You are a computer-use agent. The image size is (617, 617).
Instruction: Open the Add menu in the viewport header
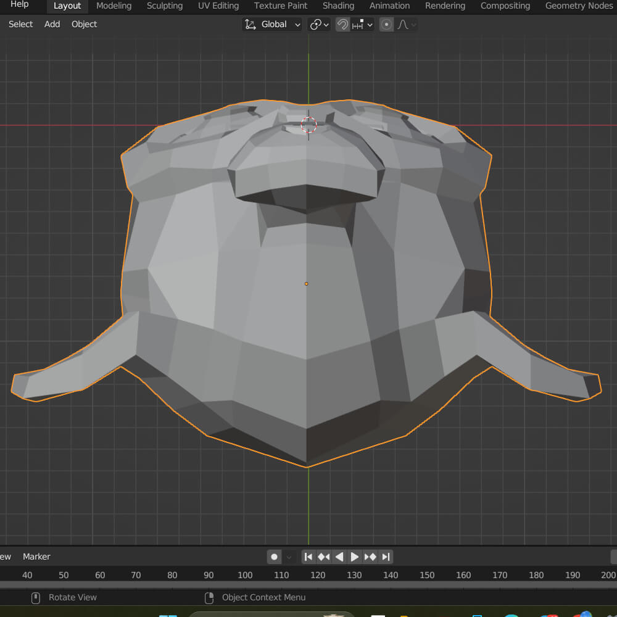point(52,24)
